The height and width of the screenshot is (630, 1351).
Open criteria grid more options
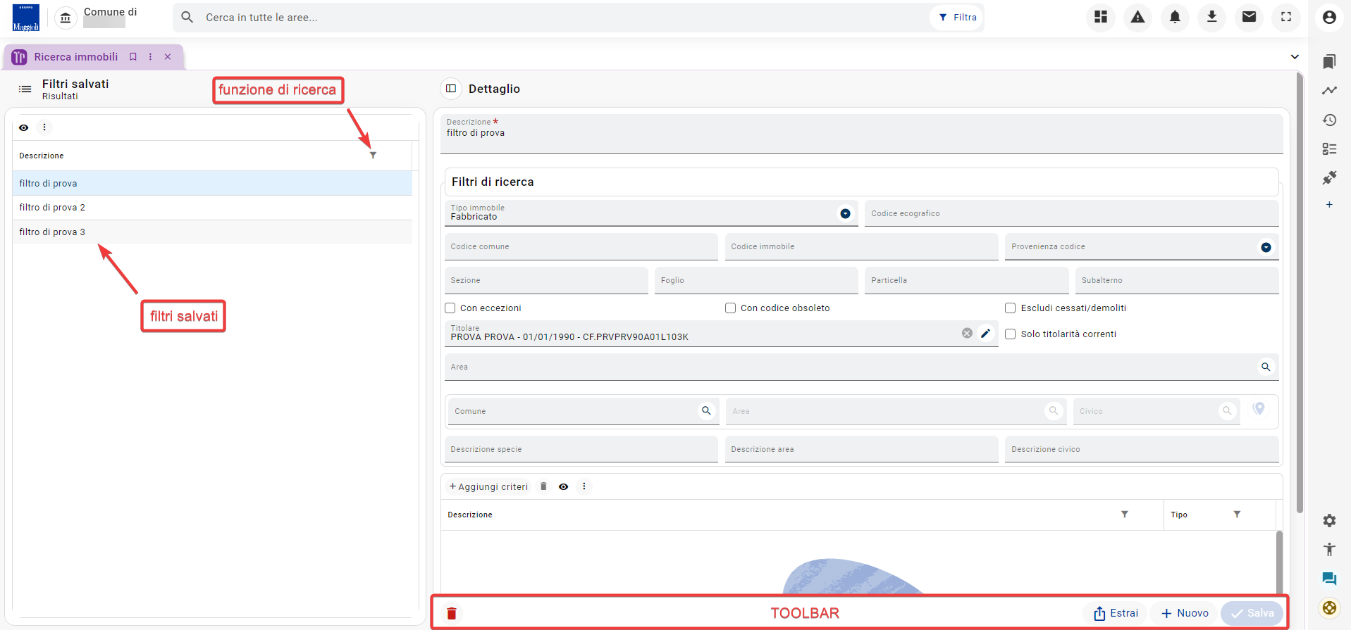pyautogui.click(x=584, y=486)
